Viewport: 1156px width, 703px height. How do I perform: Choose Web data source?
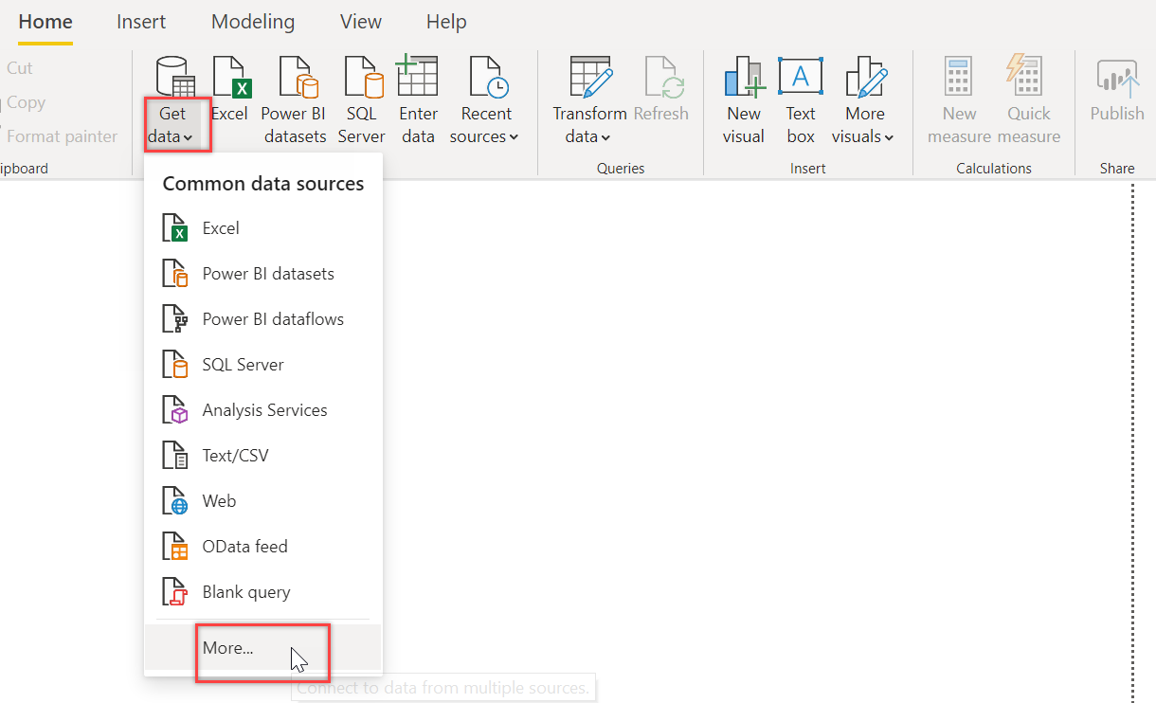pyautogui.click(x=263, y=501)
